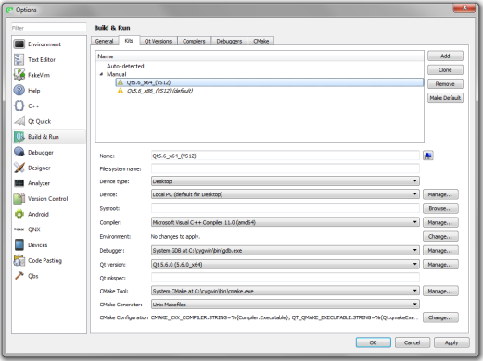The image size is (483, 361).
Task: Click Manage button next to CMake Tool
Action: (440, 291)
